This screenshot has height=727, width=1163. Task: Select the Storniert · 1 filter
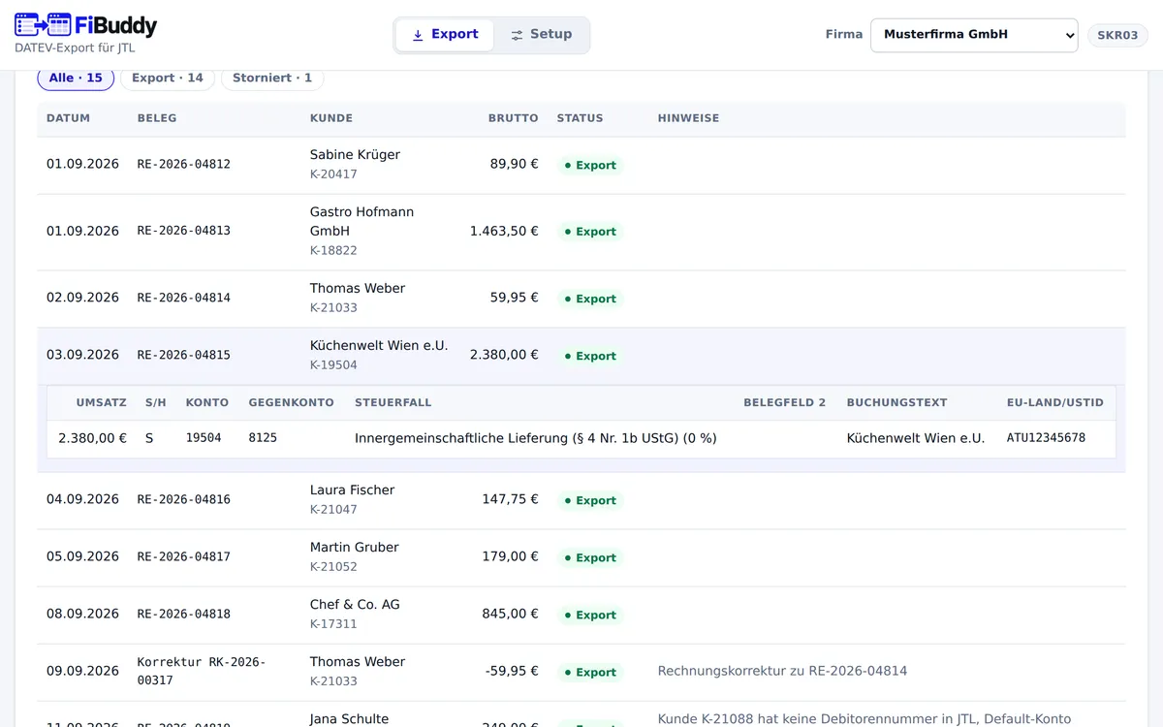[272, 78]
